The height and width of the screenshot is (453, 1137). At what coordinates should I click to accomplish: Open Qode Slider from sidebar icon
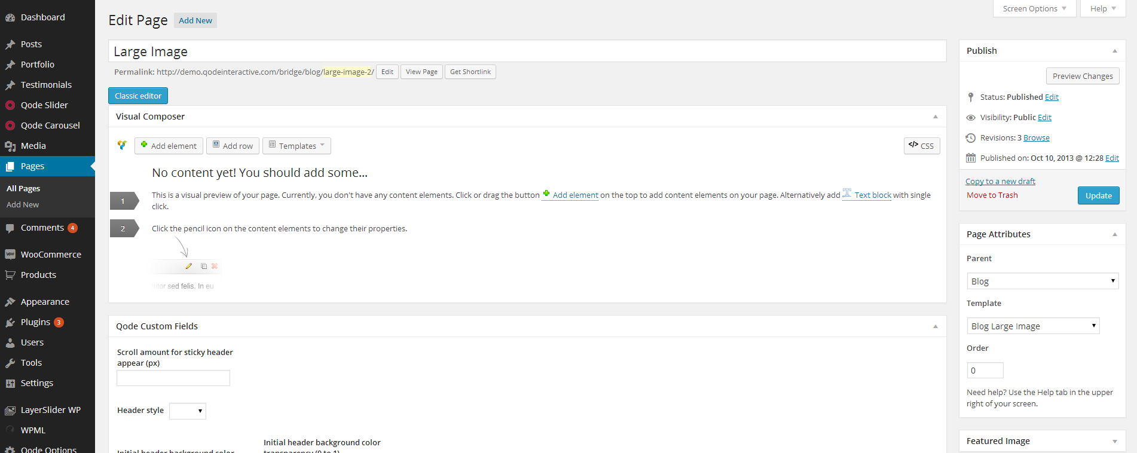point(10,105)
